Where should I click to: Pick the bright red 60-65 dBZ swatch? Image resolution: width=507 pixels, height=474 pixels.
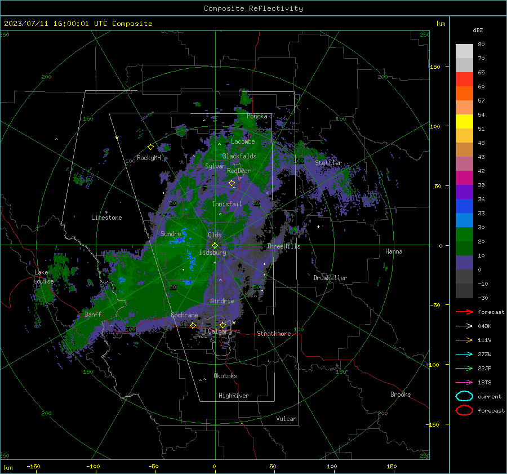click(464, 79)
